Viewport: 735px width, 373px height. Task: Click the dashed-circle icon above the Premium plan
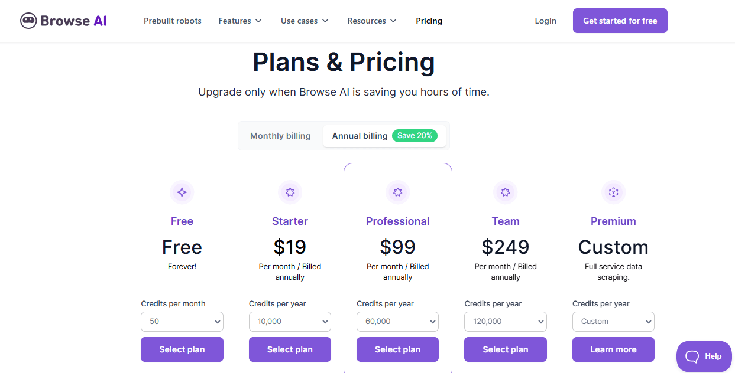point(613,192)
